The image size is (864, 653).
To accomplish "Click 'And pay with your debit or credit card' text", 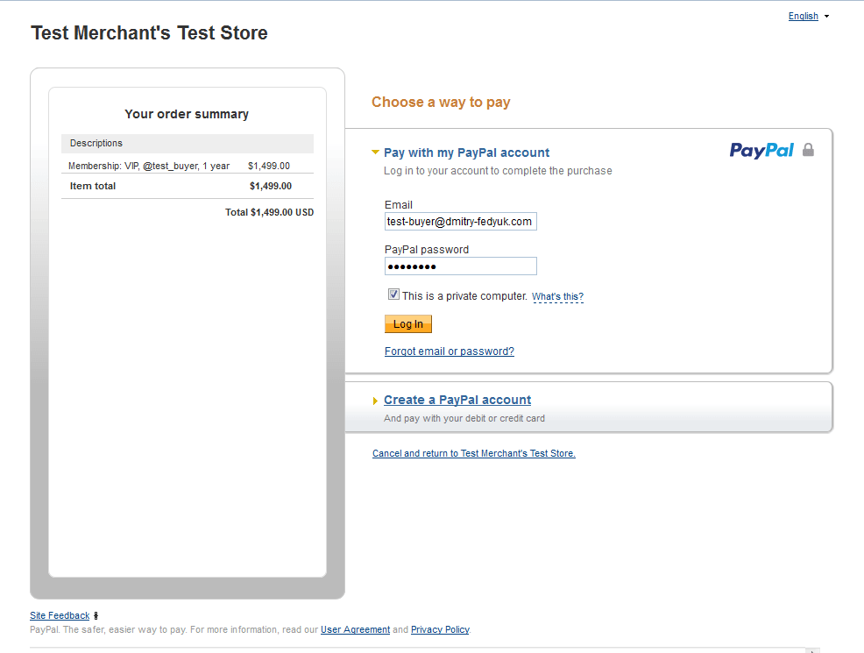I will (x=464, y=418).
